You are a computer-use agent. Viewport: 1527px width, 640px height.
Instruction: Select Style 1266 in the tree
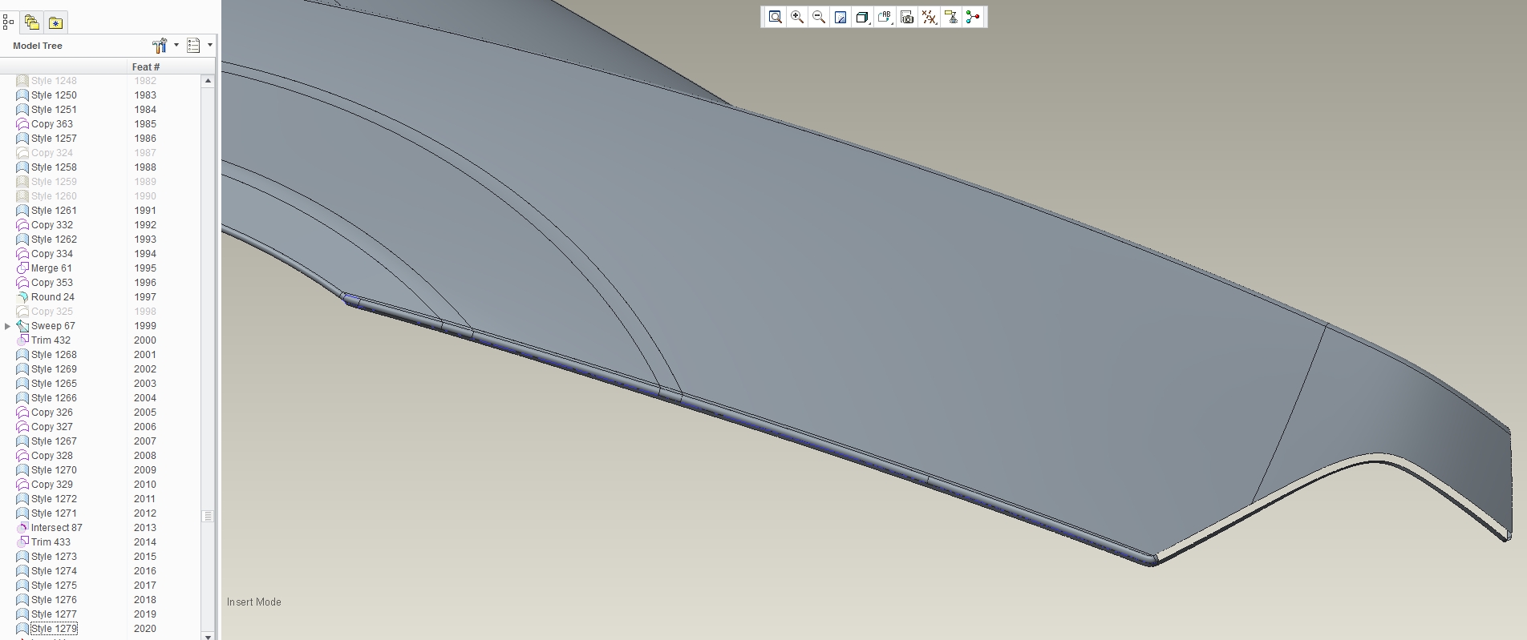[54, 398]
